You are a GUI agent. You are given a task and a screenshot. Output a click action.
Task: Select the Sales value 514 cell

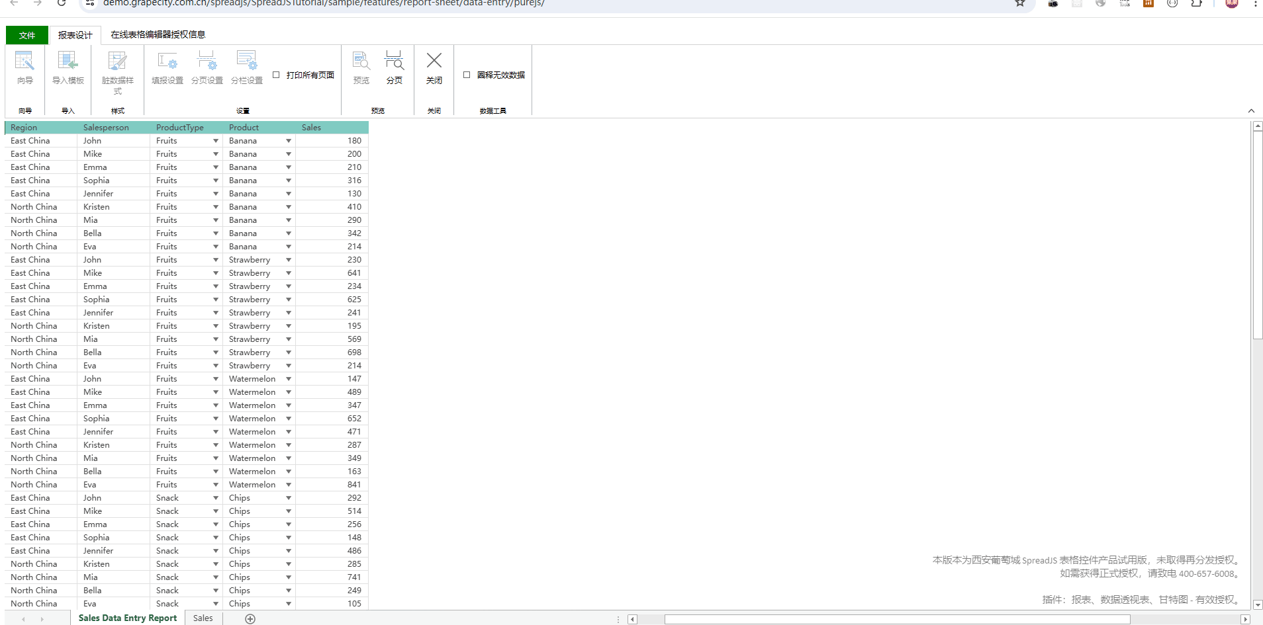click(x=332, y=511)
